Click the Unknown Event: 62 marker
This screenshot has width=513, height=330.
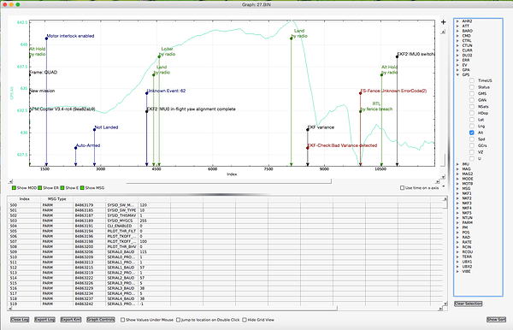[x=146, y=93]
